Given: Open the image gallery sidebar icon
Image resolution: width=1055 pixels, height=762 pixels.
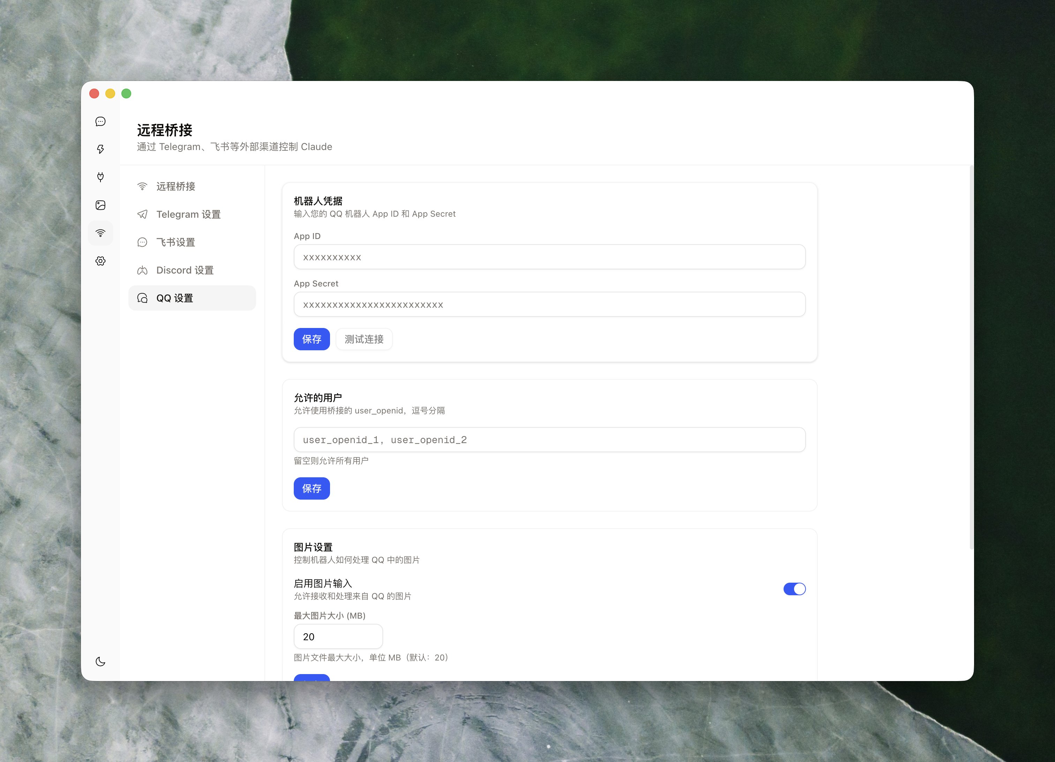Looking at the screenshot, I should click(x=100, y=205).
